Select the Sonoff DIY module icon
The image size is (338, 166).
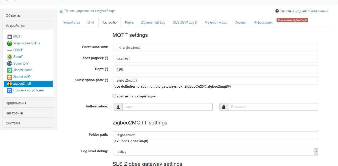click(9, 63)
